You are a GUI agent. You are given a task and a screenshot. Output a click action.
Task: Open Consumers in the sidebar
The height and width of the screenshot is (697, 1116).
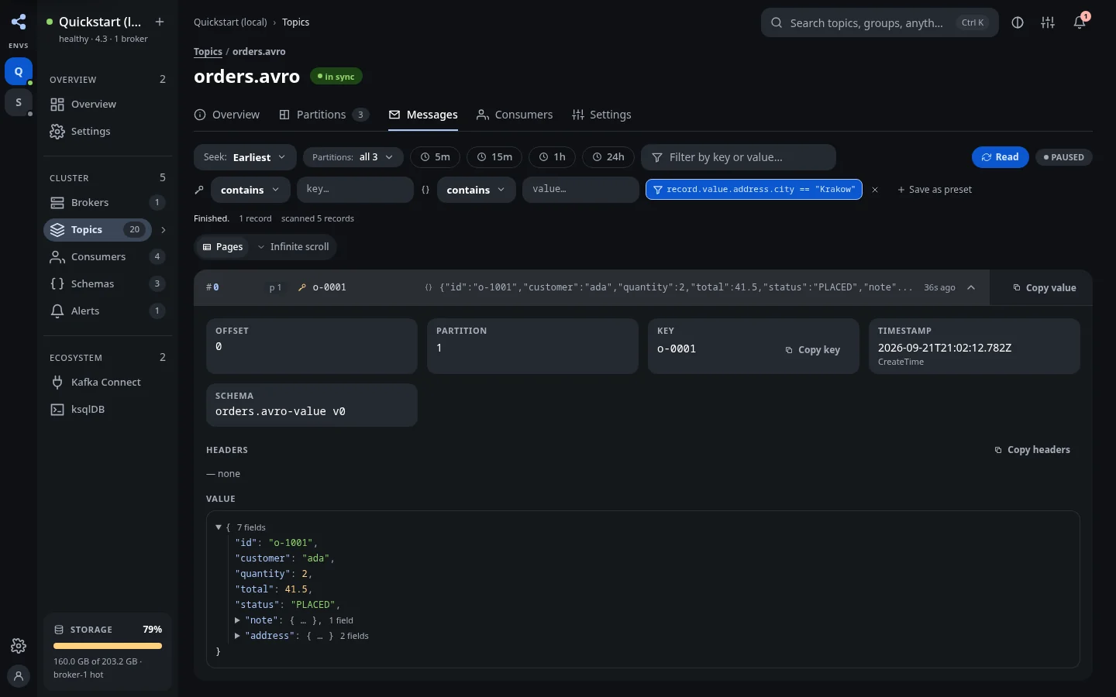click(x=108, y=256)
